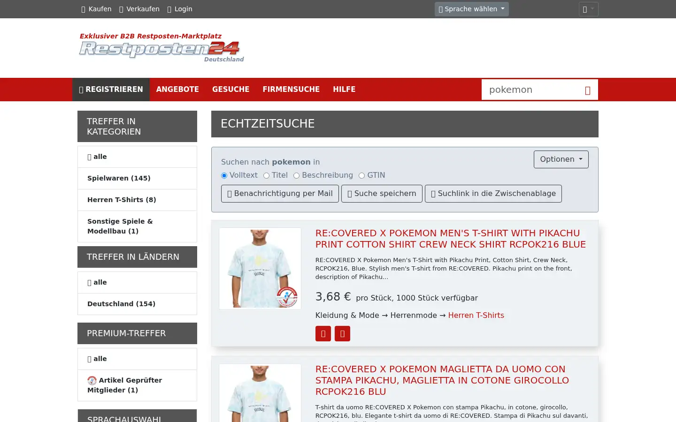Filter by Artikel Geprüfter Mitglieder (1)
This screenshot has width=676, height=422.
pyautogui.click(x=137, y=385)
